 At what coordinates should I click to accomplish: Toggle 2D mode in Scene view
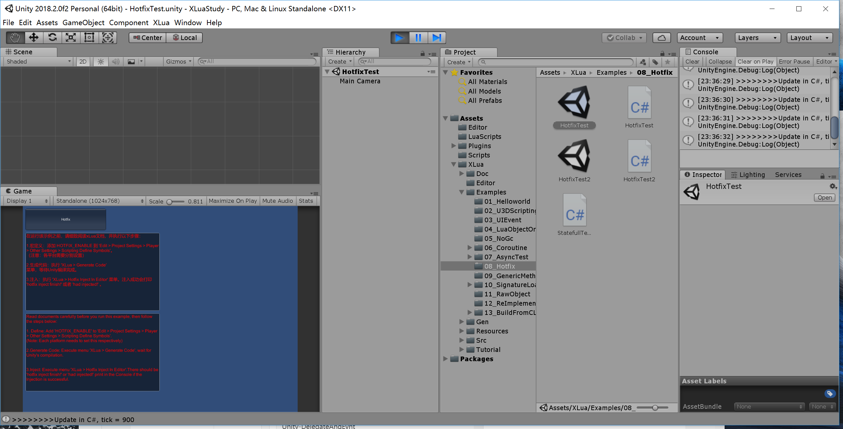tap(83, 61)
